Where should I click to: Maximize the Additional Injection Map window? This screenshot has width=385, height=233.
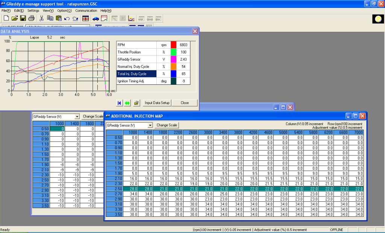(356, 116)
